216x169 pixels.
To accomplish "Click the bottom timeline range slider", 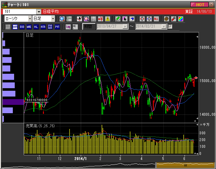I will [185, 165].
